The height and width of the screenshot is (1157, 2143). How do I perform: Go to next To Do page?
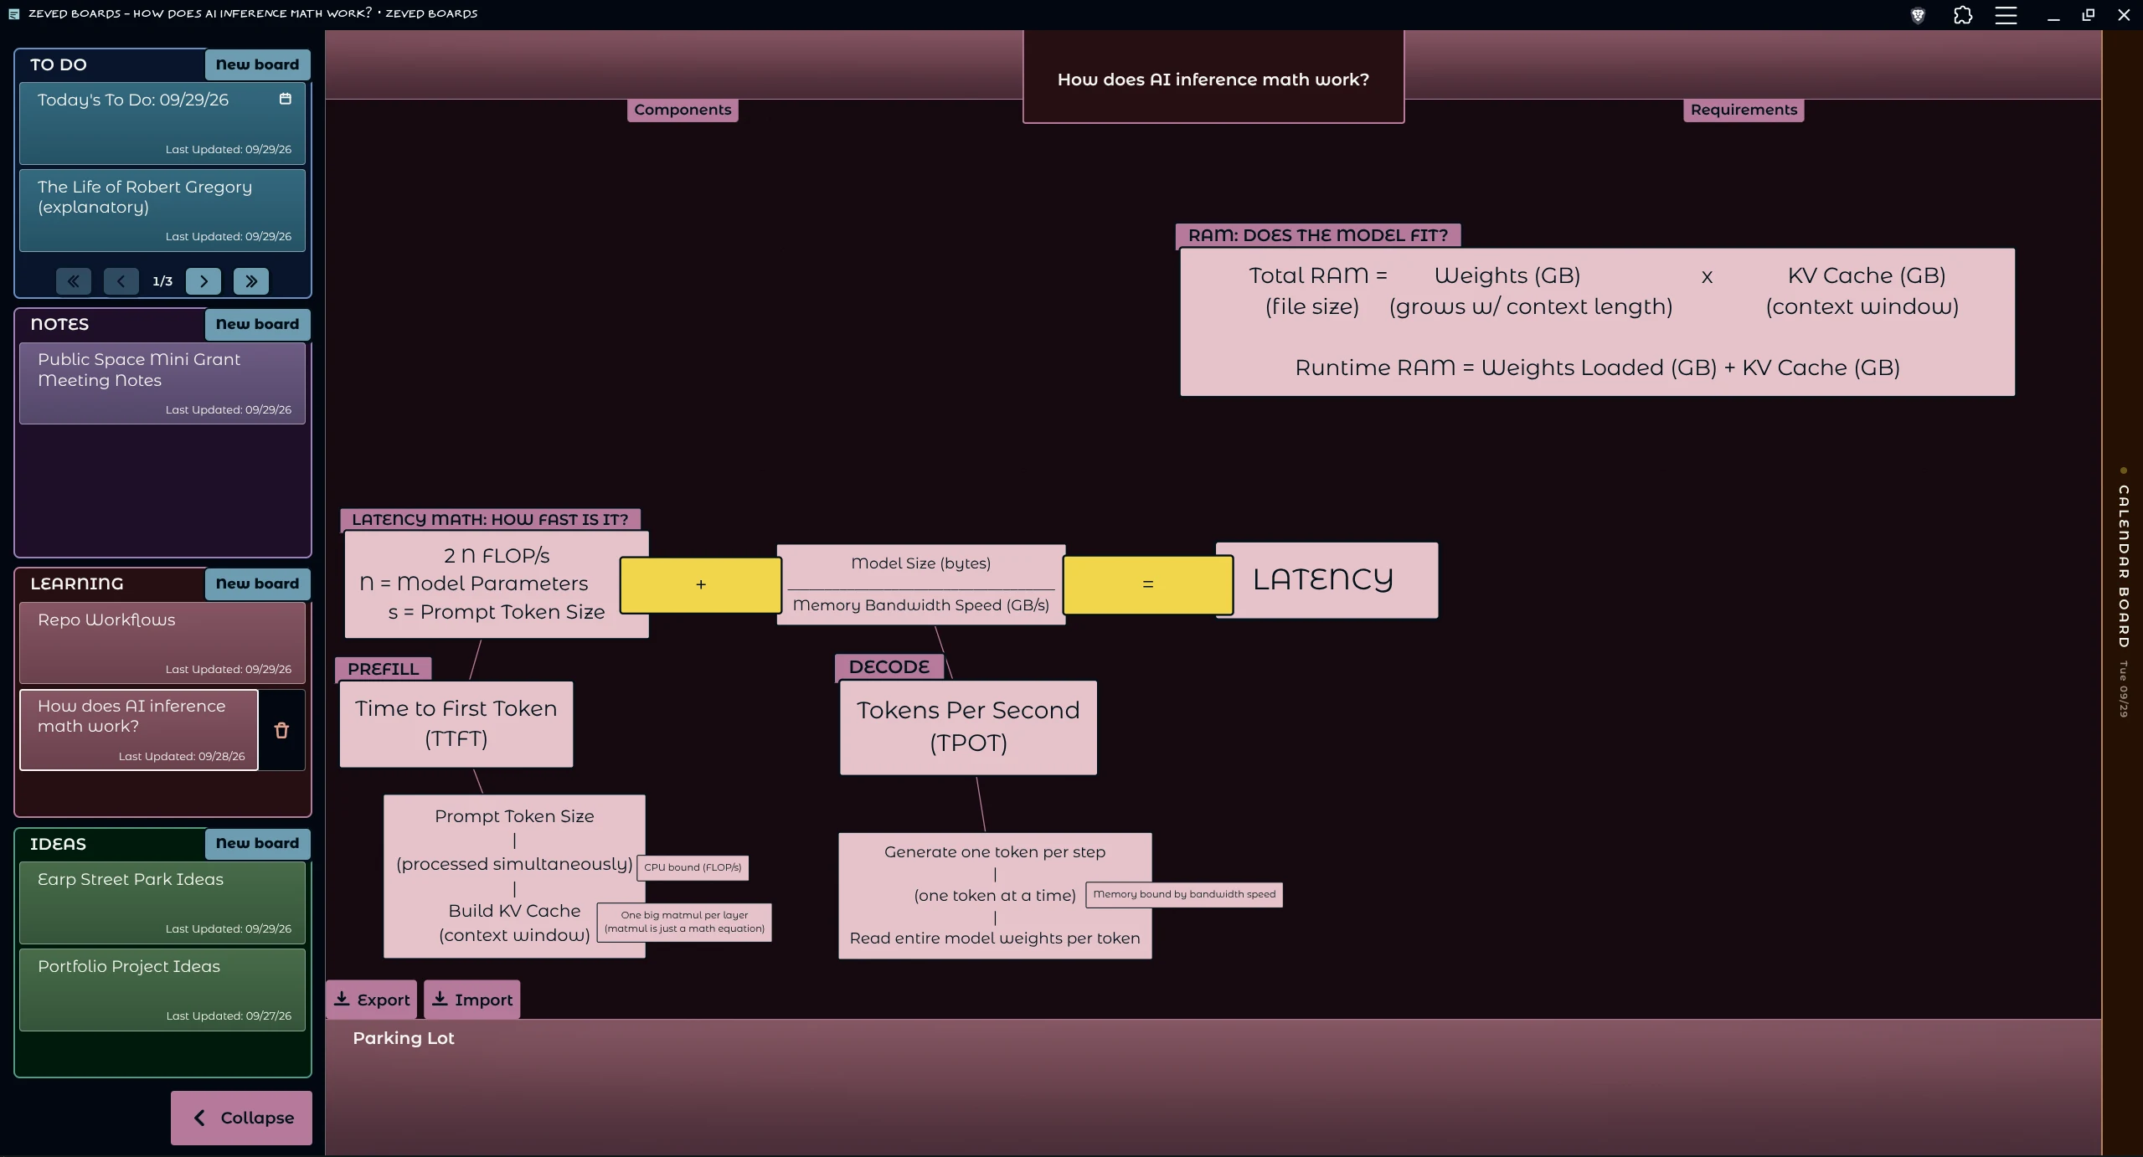click(203, 281)
